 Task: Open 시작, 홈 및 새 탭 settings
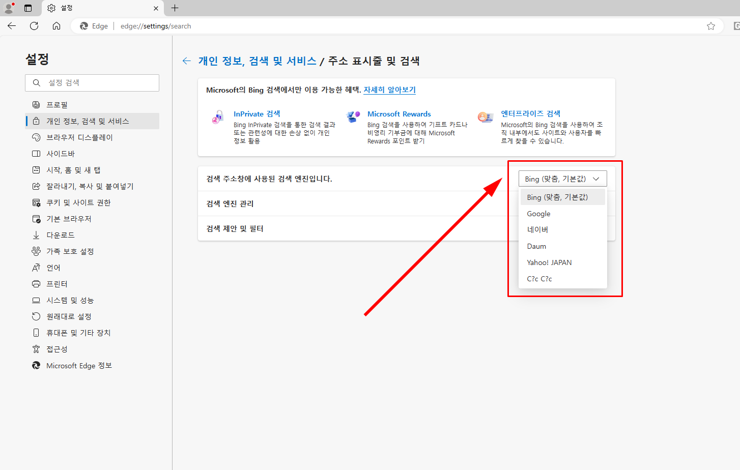92,170
